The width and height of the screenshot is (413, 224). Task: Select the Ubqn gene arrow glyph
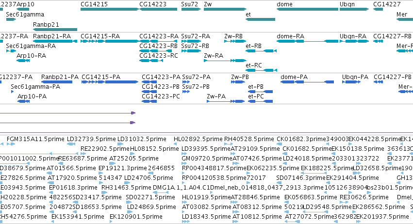(x=354, y=9)
